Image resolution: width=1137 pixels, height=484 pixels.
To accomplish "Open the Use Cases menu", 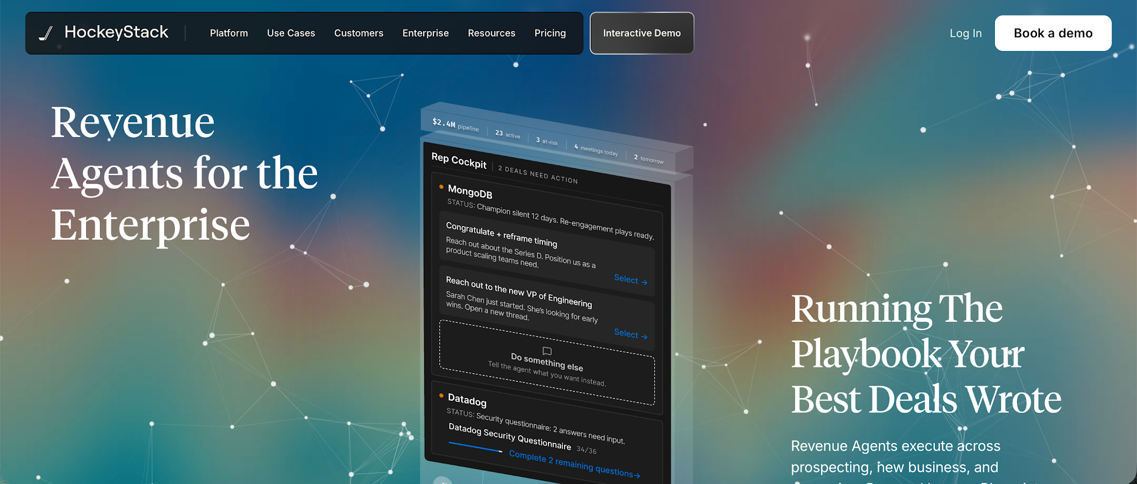I will click(x=291, y=33).
